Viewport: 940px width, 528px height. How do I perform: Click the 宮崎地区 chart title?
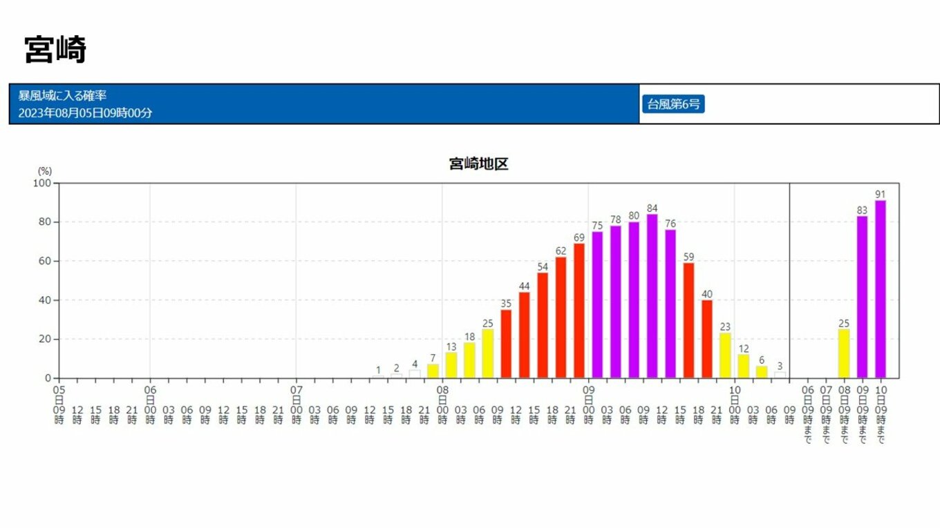pyautogui.click(x=478, y=164)
